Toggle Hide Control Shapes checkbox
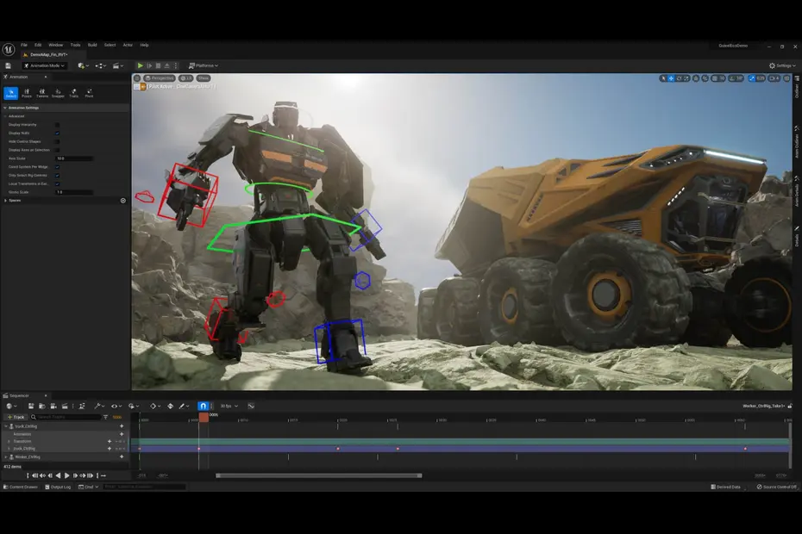The width and height of the screenshot is (802, 534). tap(57, 141)
